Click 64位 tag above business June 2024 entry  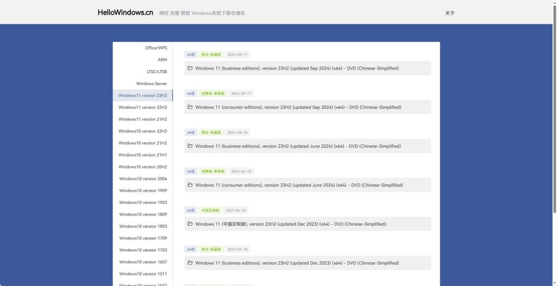(x=191, y=132)
